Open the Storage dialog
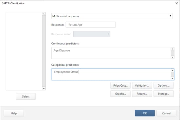Viewport: 180px width, 120px height. (163, 94)
